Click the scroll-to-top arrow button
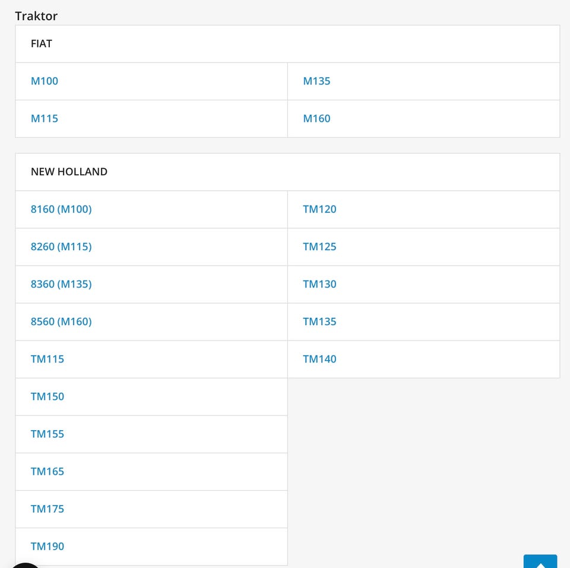 [540, 561]
